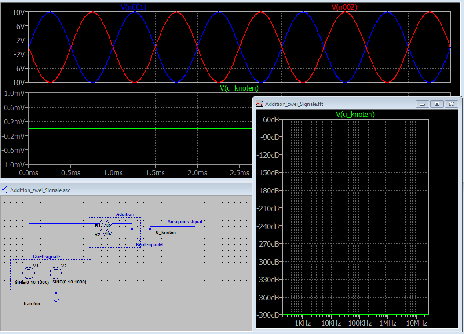
Task: Click the ground symbol in schematic
Action: point(56,300)
